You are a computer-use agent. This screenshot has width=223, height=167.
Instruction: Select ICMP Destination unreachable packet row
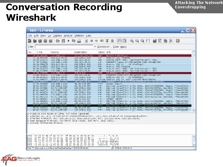click(x=109, y=105)
